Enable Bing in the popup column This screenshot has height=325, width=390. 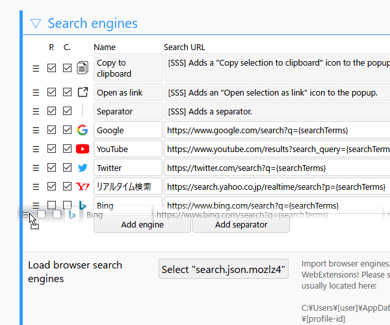point(51,205)
